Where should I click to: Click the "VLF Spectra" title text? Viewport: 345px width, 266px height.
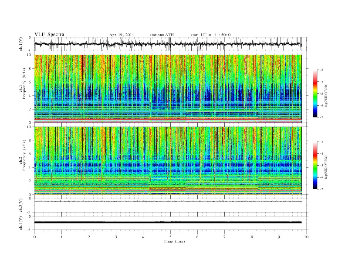(x=49, y=34)
